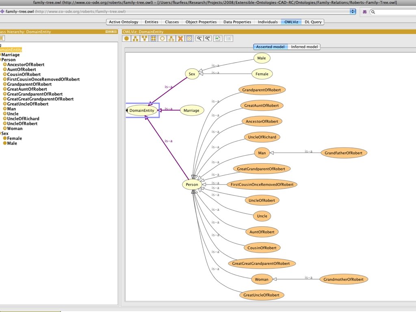Select Man in the class tree
Viewport: 416px width, 312px height.
(x=11, y=109)
